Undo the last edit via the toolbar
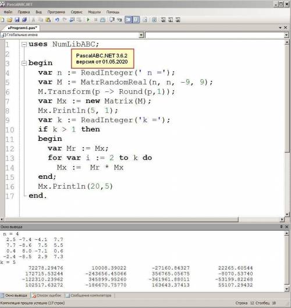The width and height of the screenshot is (291, 308). click(x=57, y=20)
